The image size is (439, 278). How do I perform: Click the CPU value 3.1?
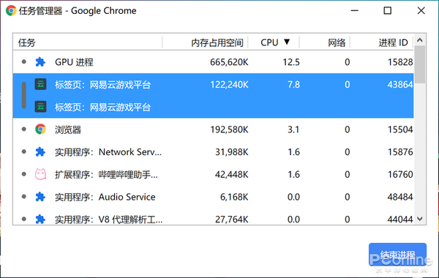tap(293, 129)
